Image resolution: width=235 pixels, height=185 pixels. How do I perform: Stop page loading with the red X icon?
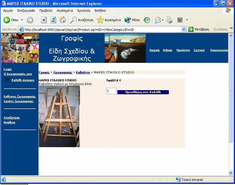click(44, 20)
